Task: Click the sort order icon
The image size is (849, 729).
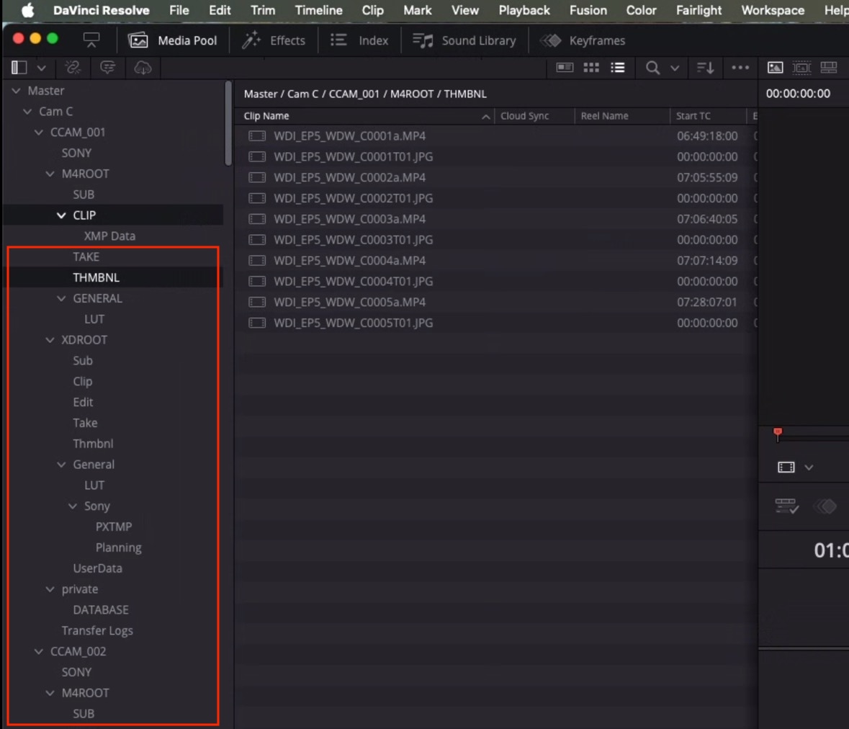Action: [x=705, y=68]
